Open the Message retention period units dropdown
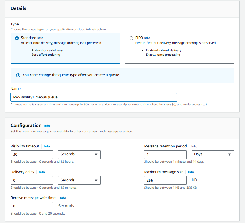245x223 pixels. 213,154
